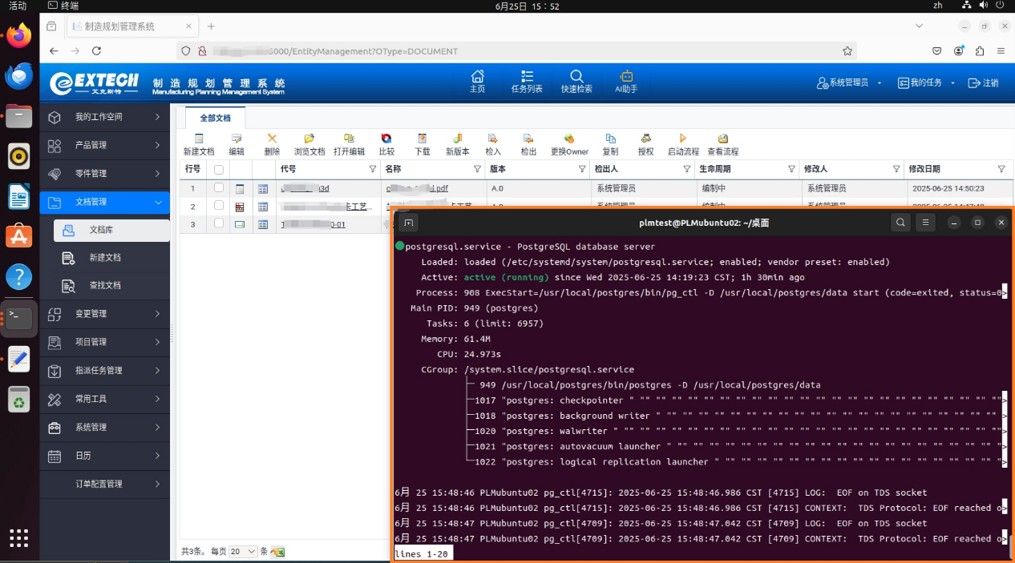Check the checkbox for row 1
This screenshot has height=563, width=1015.
219,188
